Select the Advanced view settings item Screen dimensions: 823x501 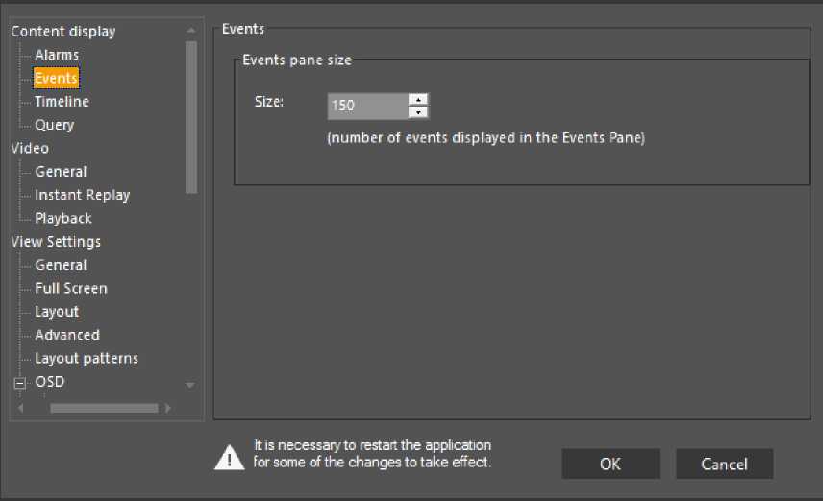[67, 335]
